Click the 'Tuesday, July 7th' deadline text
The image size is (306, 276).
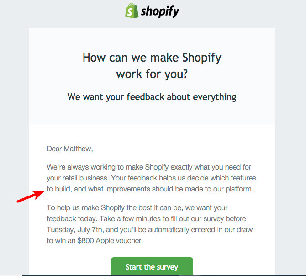[74, 230]
